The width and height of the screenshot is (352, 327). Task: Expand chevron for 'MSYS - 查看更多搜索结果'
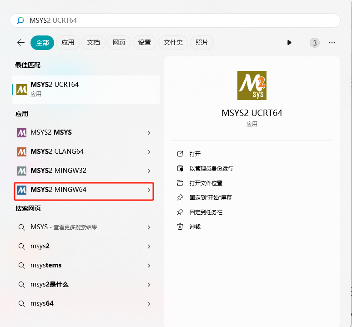coord(149,227)
